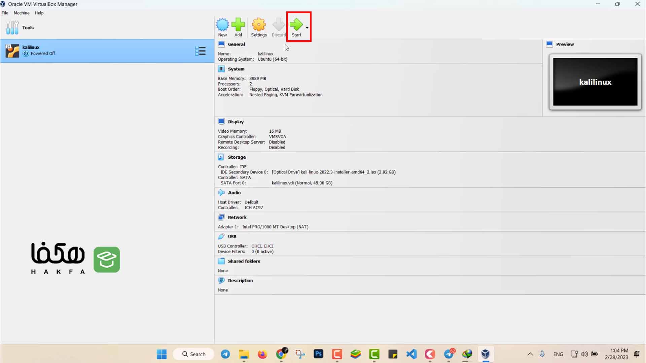Open the VirtualBox taskbar icon
The height and width of the screenshot is (363, 646).
485,354
